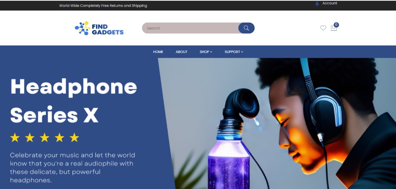The width and height of the screenshot is (396, 189).
Task: Click the Headphone Series X heading
Action: [73, 101]
